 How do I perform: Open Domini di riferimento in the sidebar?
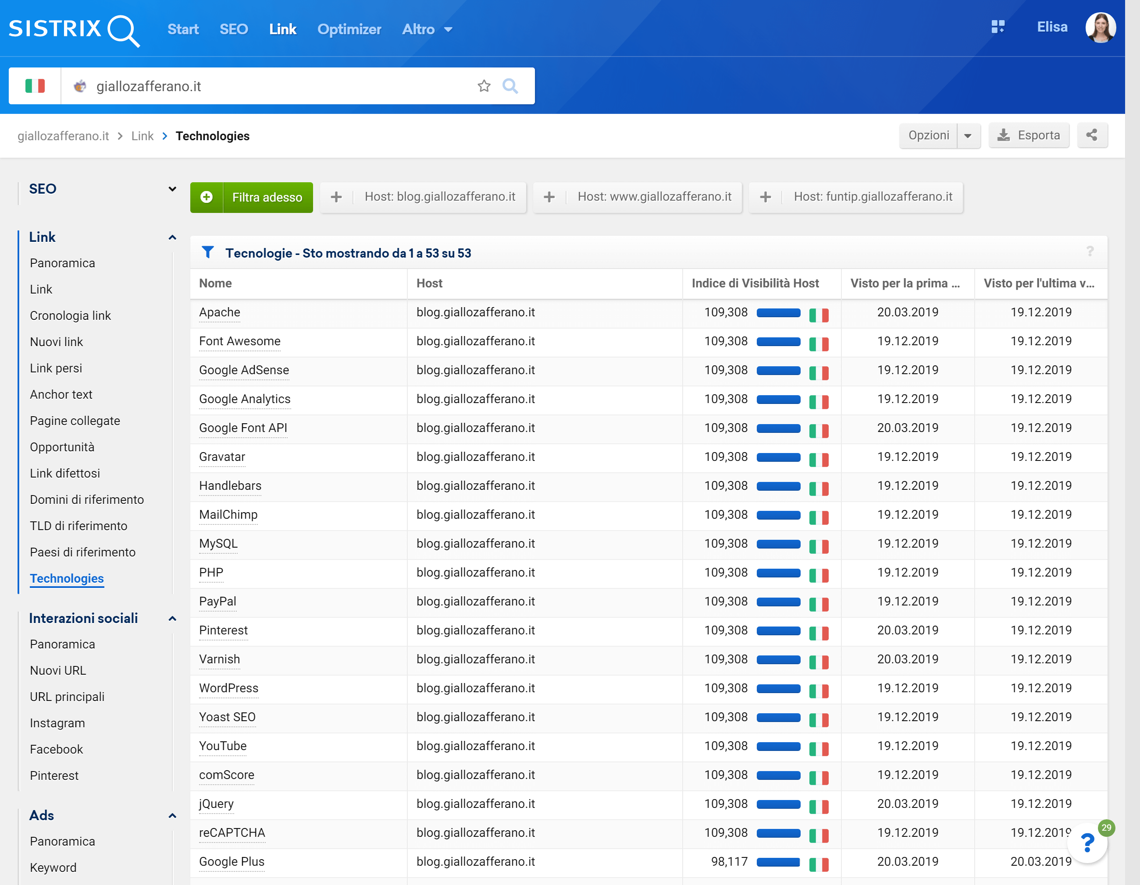pyautogui.click(x=87, y=499)
